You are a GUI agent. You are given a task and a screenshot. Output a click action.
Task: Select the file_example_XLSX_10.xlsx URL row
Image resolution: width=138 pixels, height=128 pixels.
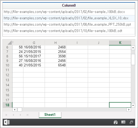coord(69,18)
